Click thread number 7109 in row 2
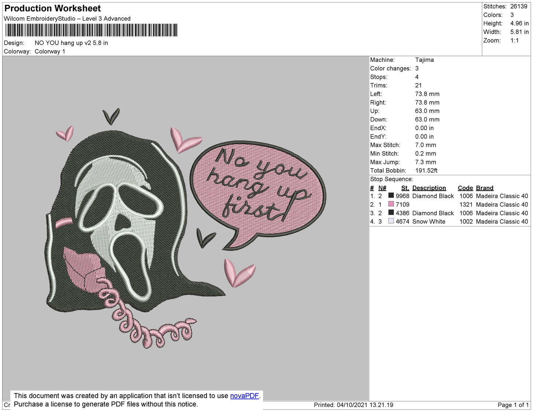533x412 pixels. (402, 204)
